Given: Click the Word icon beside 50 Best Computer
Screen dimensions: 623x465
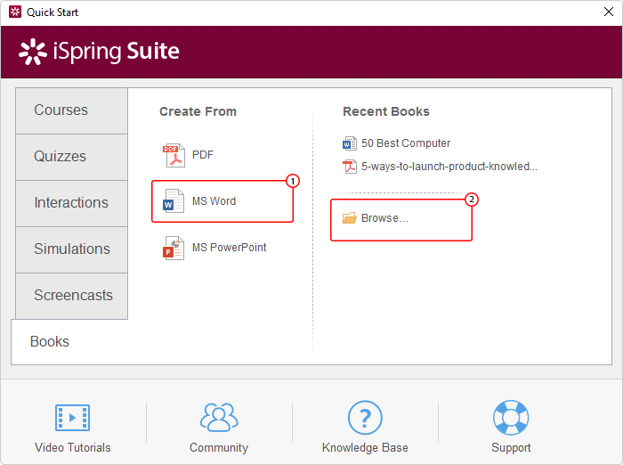Looking at the screenshot, I should point(350,143).
